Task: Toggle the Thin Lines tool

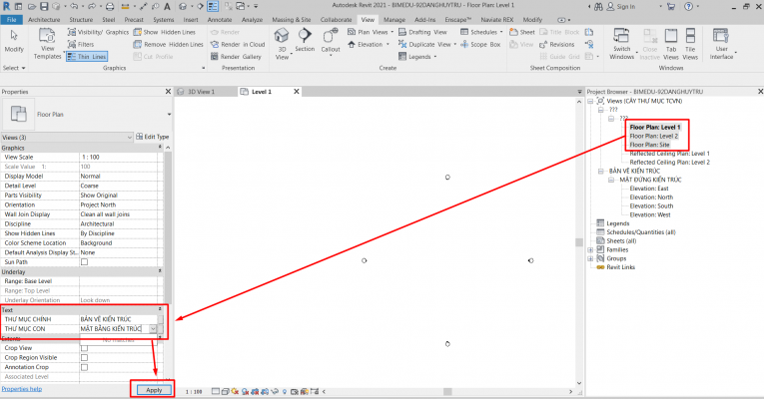Action: pos(87,57)
